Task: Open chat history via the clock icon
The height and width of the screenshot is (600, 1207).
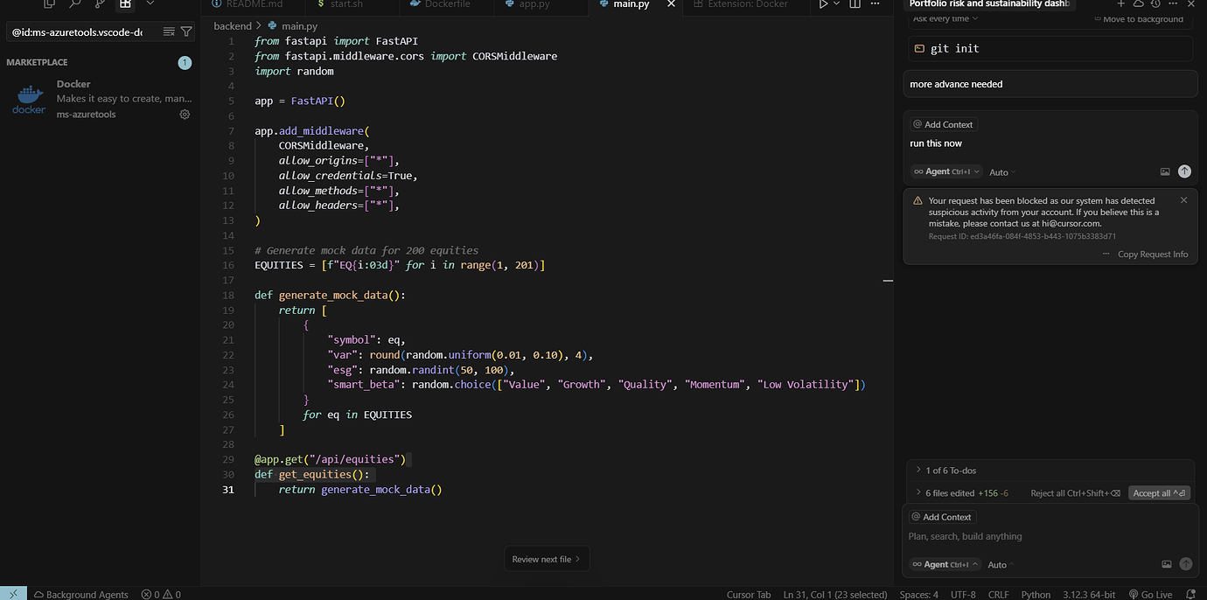Action: (x=1154, y=4)
